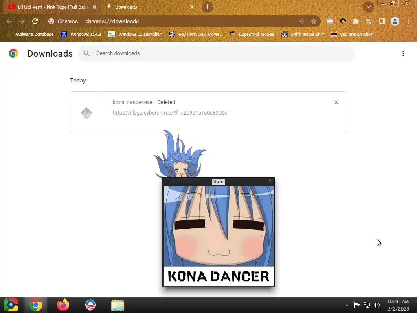The width and height of the screenshot is (417, 313).
Task: Open the volume speaker tray icon
Action: pyautogui.click(x=377, y=305)
